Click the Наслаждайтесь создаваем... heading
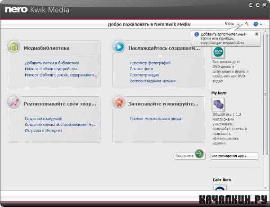Image resolution: width=270 pixels, height=207 pixels. 164,48
